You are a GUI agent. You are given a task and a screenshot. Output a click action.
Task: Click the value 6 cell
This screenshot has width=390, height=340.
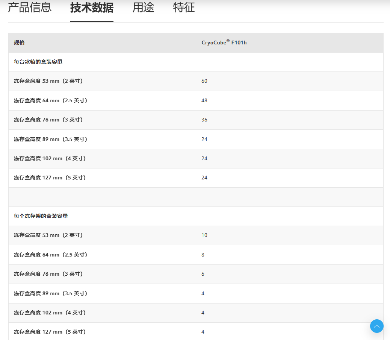coord(290,274)
